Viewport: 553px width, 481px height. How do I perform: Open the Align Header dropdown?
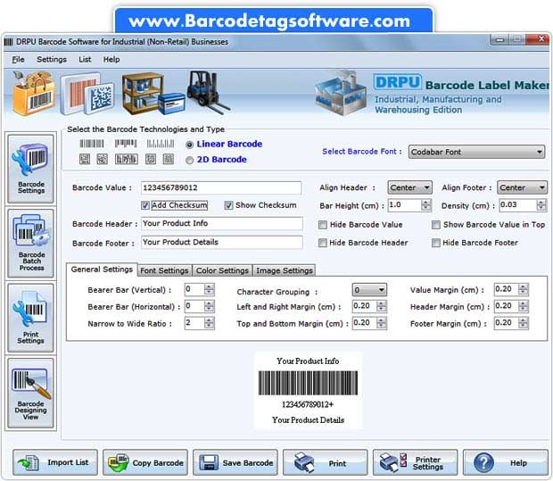coord(409,187)
